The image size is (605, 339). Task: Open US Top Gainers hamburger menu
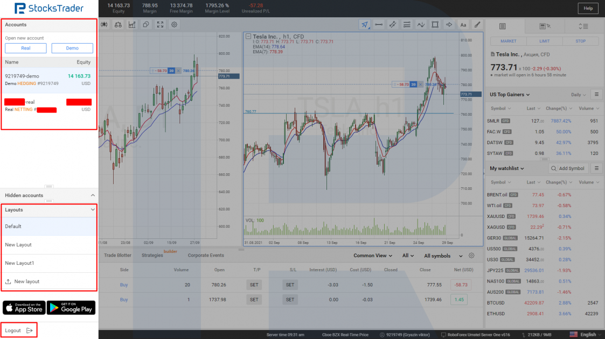tap(596, 94)
